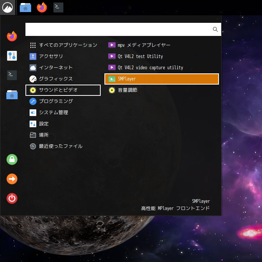Click the 最近使ったファイル clock icon
The width and height of the screenshot is (262, 262).
tap(33, 146)
